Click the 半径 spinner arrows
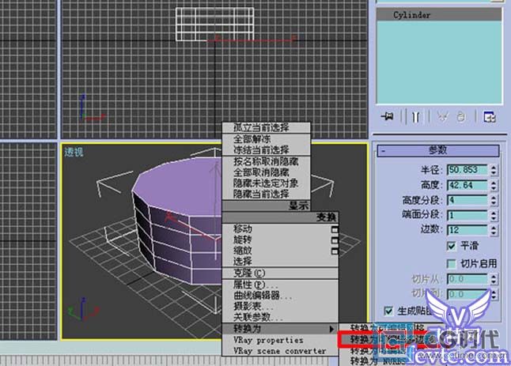The width and height of the screenshot is (511, 366). [x=494, y=170]
